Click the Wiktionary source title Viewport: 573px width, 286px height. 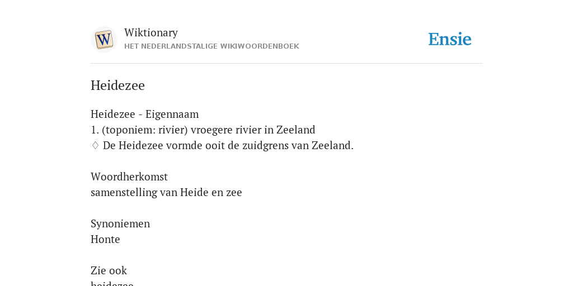pyautogui.click(x=151, y=32)
